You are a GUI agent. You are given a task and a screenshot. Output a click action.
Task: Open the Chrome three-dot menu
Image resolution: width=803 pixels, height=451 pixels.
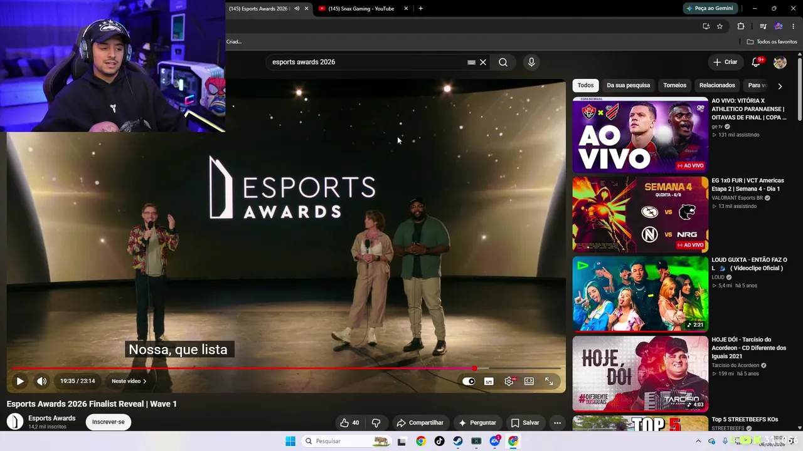click(x=793, y=26)
